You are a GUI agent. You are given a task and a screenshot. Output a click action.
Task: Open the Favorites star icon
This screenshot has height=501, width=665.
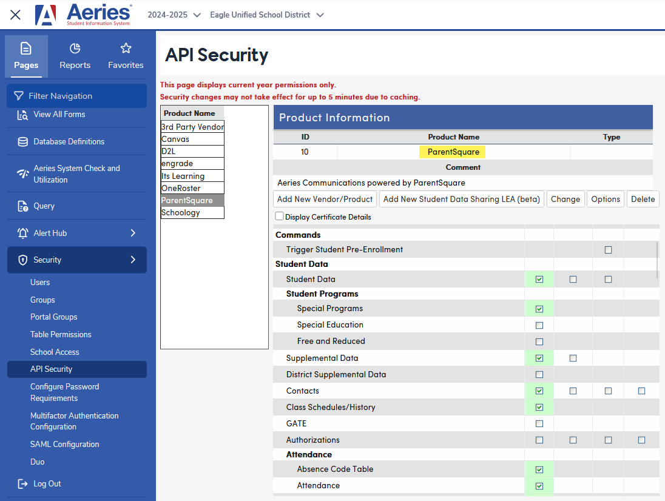coord(126,49)
